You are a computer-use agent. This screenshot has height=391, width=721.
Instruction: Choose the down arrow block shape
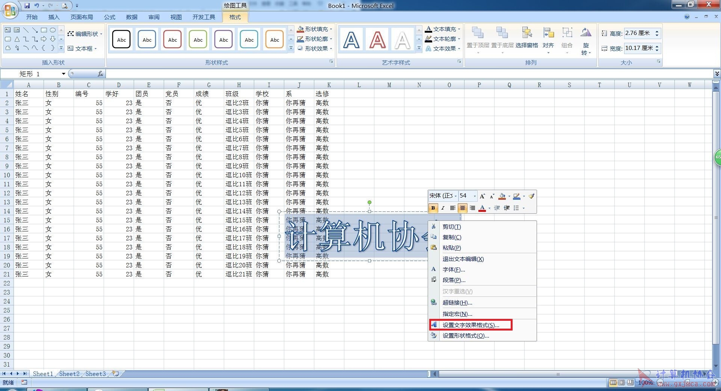[x=53, y=39]
